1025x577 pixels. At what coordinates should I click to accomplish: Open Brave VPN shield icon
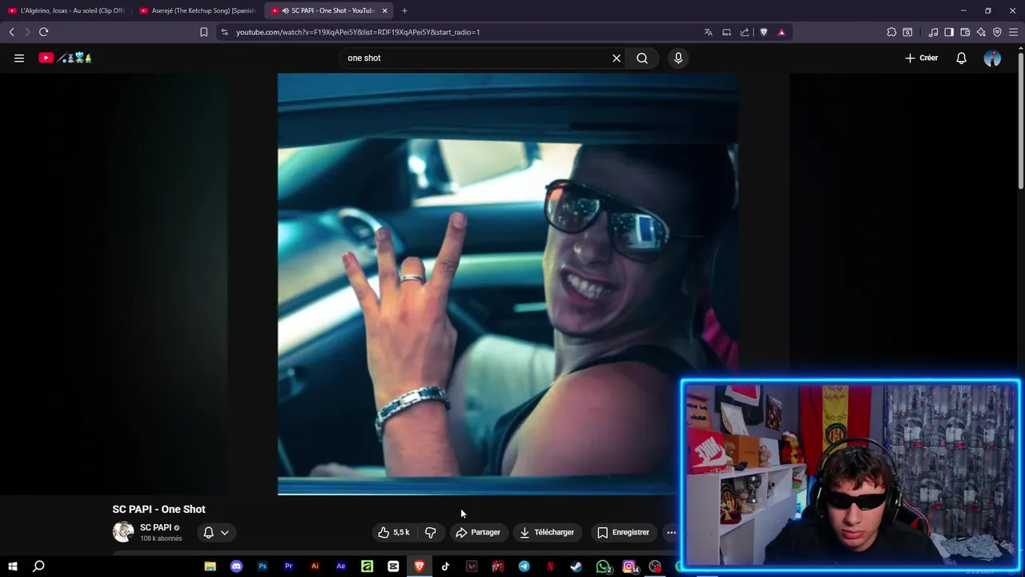(x=997, y=32)
